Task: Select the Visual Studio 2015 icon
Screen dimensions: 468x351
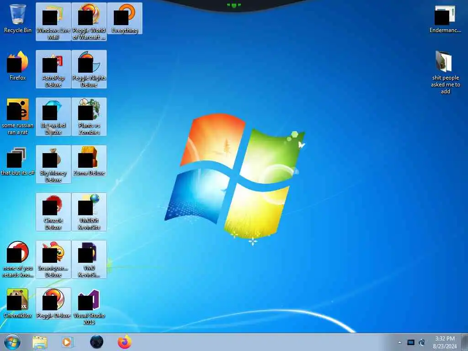Action: 89,307
